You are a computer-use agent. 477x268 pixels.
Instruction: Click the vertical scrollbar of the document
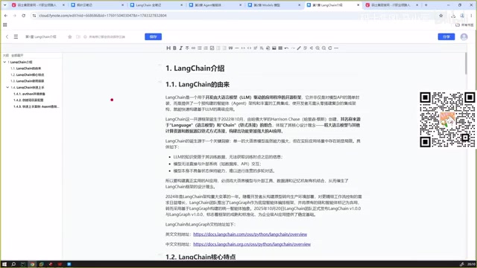[x=466, y=63]
